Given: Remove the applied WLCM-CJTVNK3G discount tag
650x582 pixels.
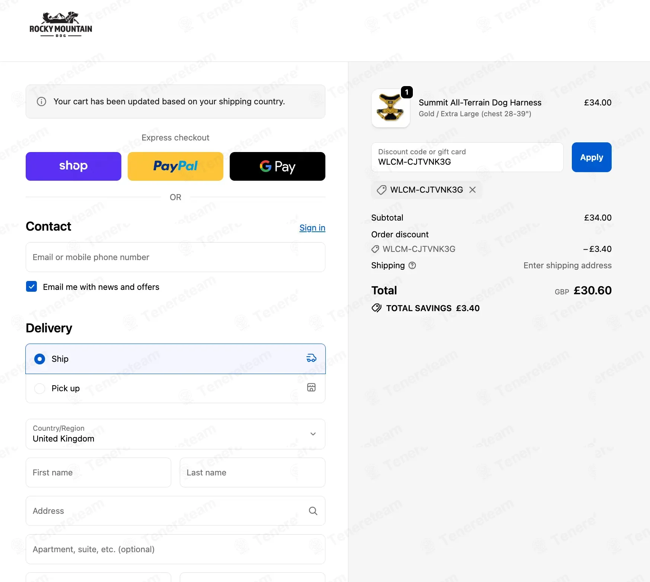Looking at the screenshot, I should 472,190.
